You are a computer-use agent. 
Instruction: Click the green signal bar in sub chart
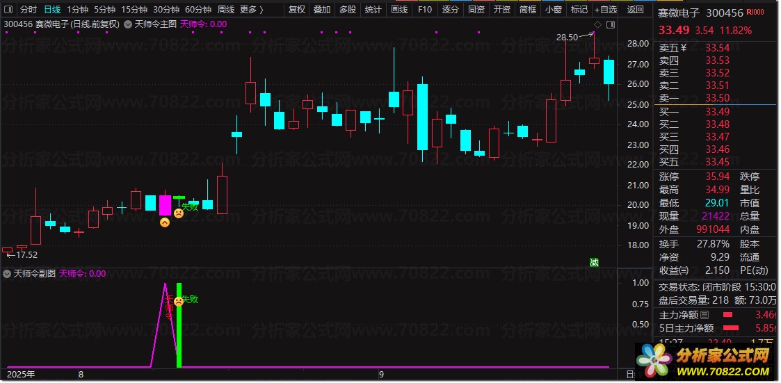(x=179, y=325)
